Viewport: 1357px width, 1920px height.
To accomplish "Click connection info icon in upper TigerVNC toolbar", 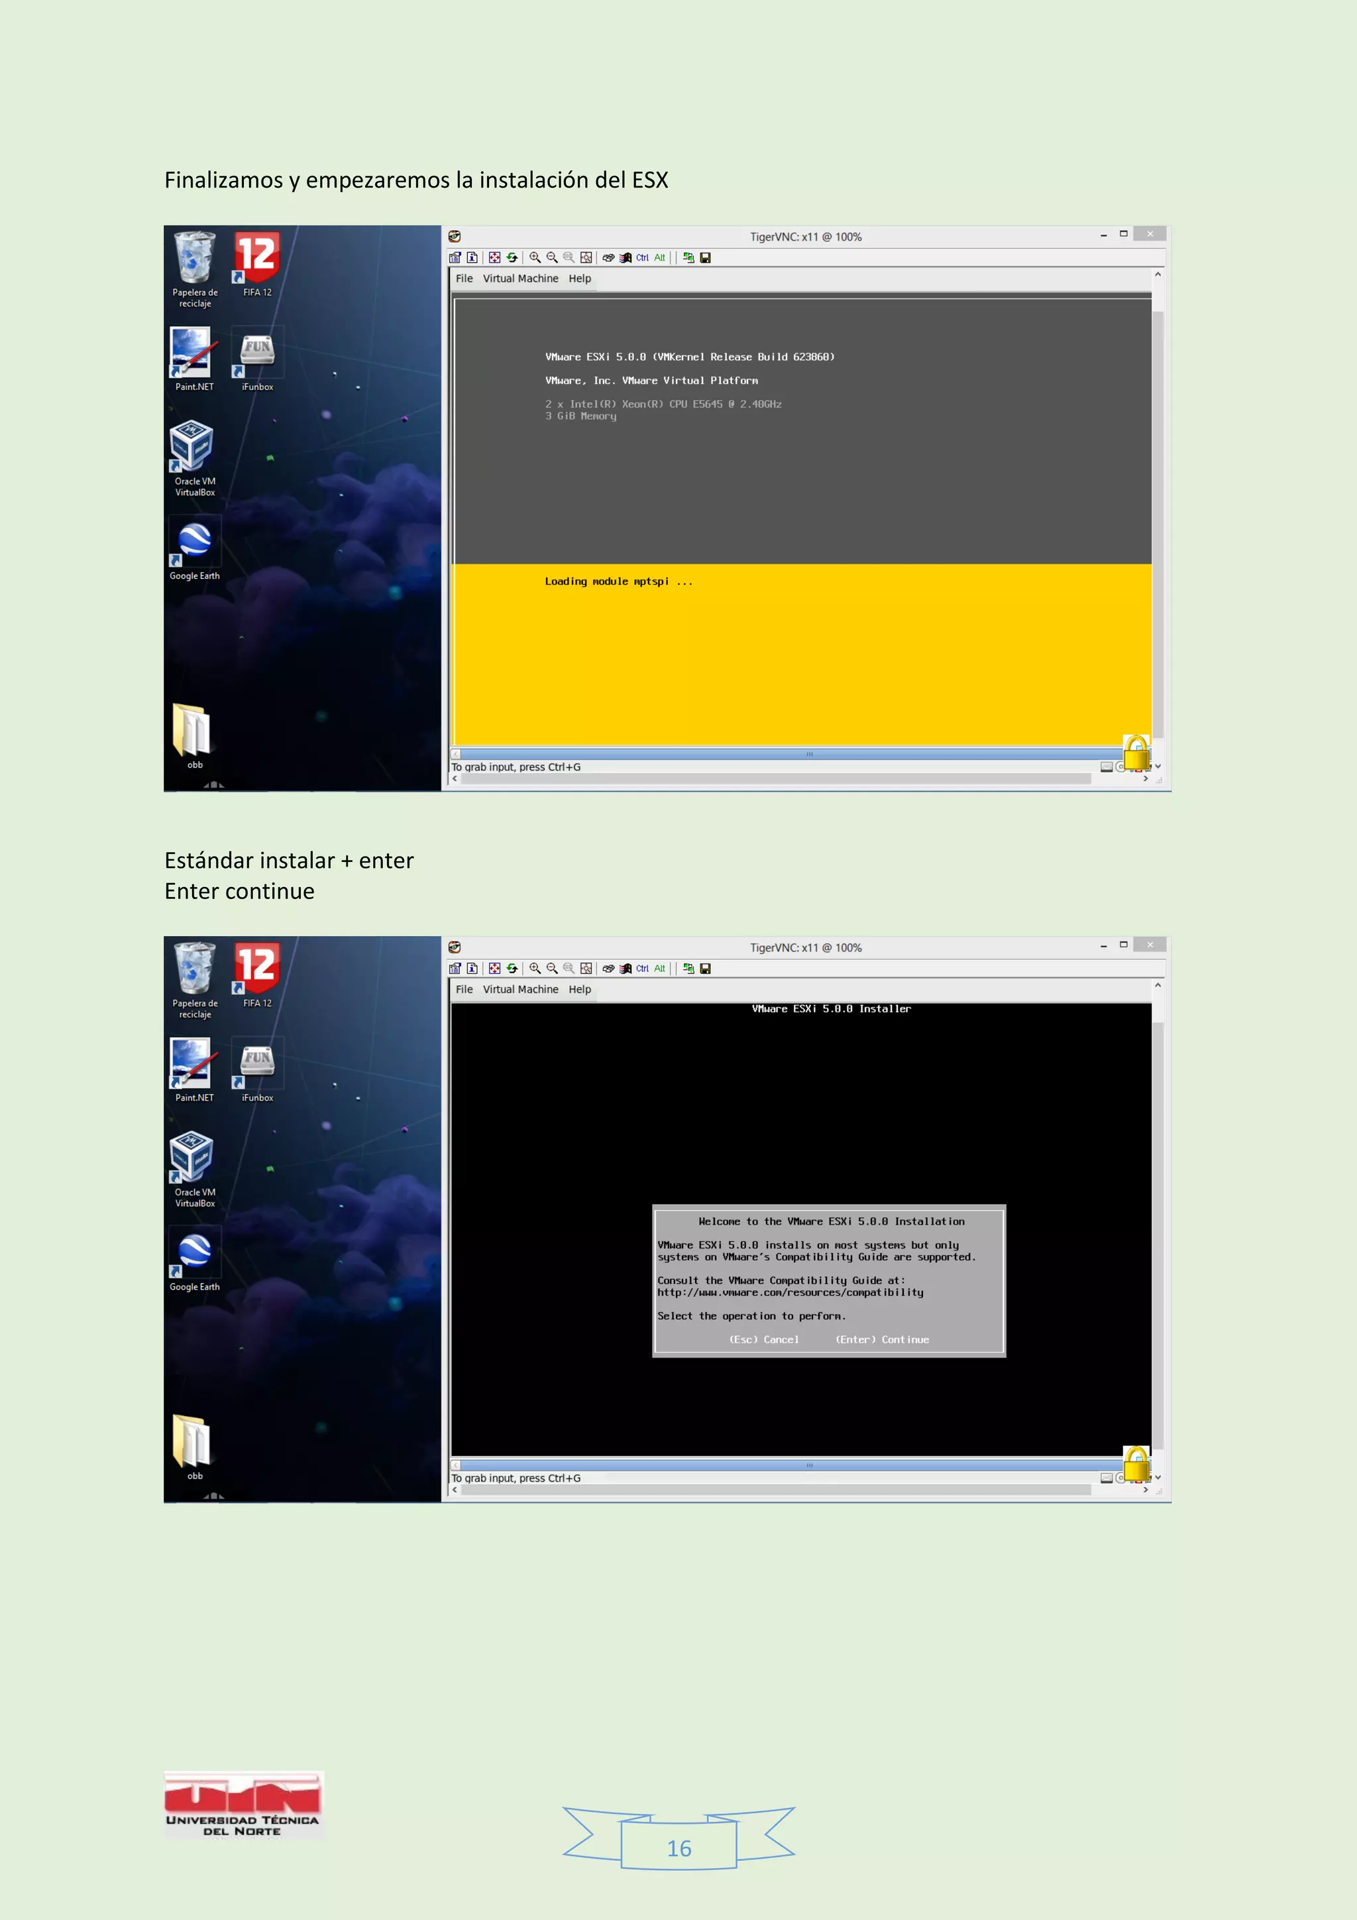I will pos(472,257).
